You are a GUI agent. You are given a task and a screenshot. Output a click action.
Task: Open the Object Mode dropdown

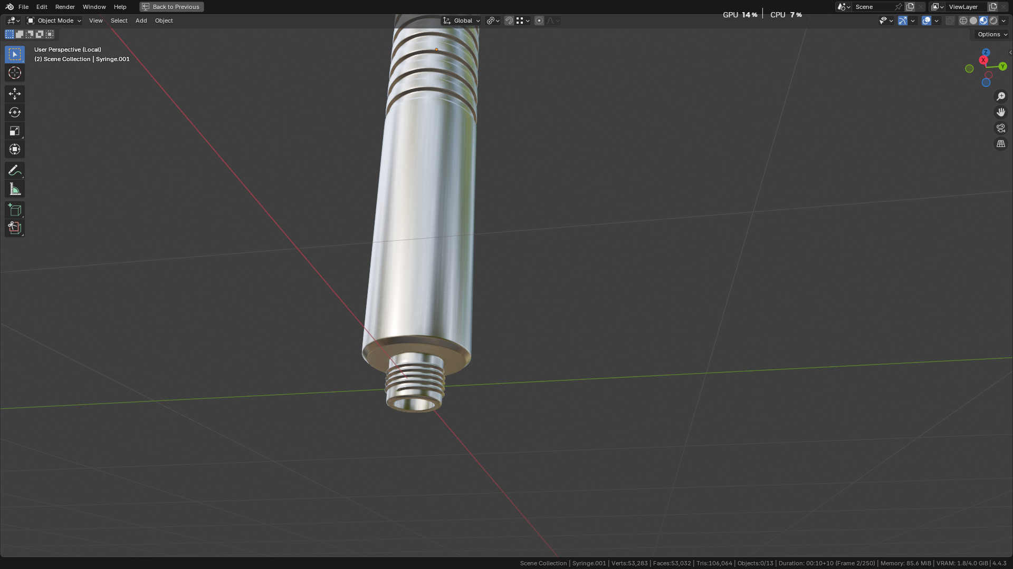pos(54,21)
